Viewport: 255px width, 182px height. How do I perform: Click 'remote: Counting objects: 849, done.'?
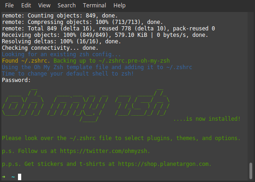59,16
